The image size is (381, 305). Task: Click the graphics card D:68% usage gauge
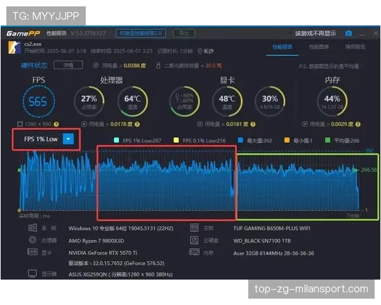185,102
